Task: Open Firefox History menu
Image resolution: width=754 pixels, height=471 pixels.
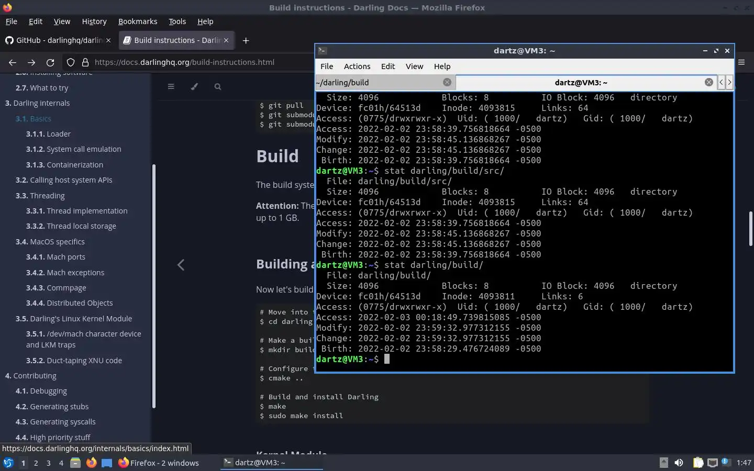Action: [94, 21]
